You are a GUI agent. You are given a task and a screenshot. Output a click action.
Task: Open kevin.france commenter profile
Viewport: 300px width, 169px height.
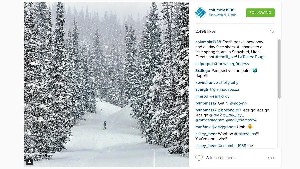point(207,83)
